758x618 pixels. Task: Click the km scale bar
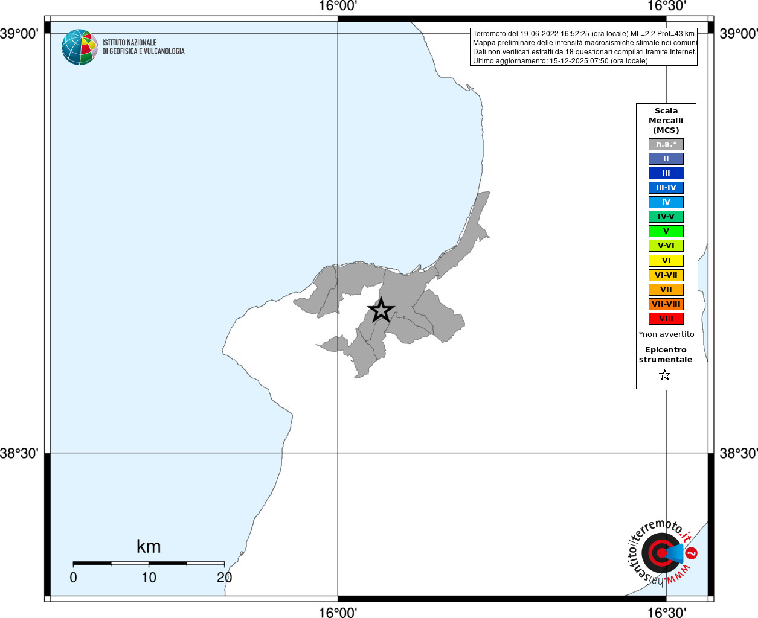(149, 563)
